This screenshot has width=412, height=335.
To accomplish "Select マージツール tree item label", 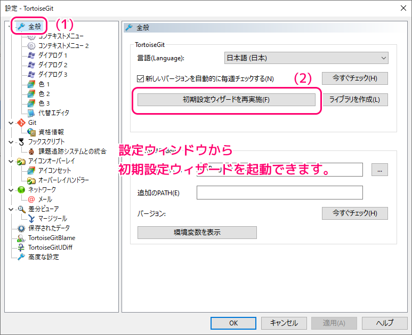I will (x=53, y=219).
